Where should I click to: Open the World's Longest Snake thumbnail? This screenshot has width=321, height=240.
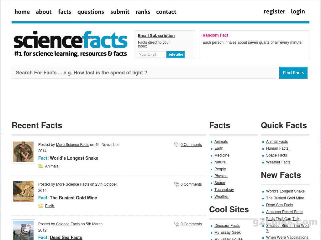tap(24, 152)
